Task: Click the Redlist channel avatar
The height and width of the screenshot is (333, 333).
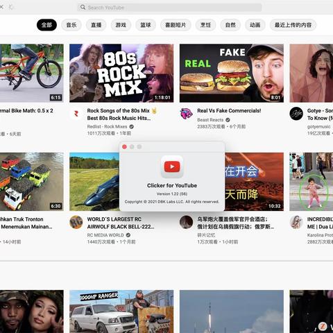Action: pyautogui.click(x=76, y=114)
